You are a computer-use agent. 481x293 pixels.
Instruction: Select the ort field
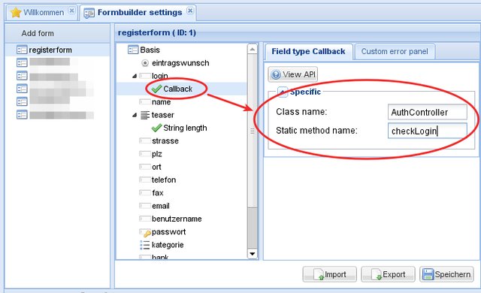[x=156, y=167]
